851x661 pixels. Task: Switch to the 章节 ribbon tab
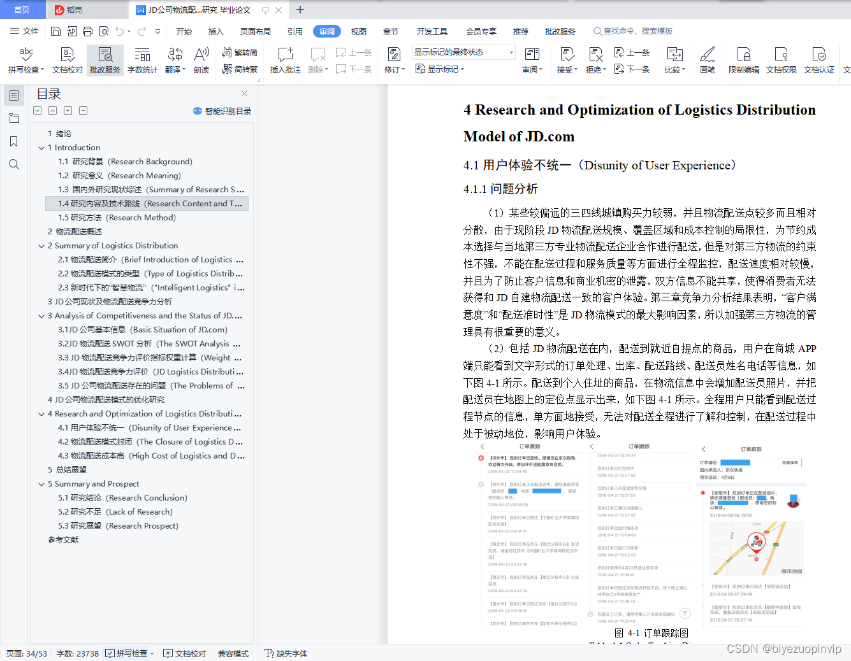391,31
